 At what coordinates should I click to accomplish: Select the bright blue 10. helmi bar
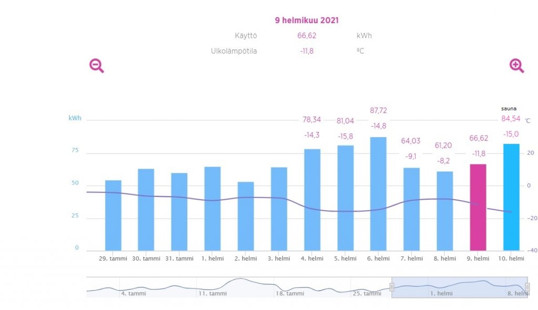511,197
